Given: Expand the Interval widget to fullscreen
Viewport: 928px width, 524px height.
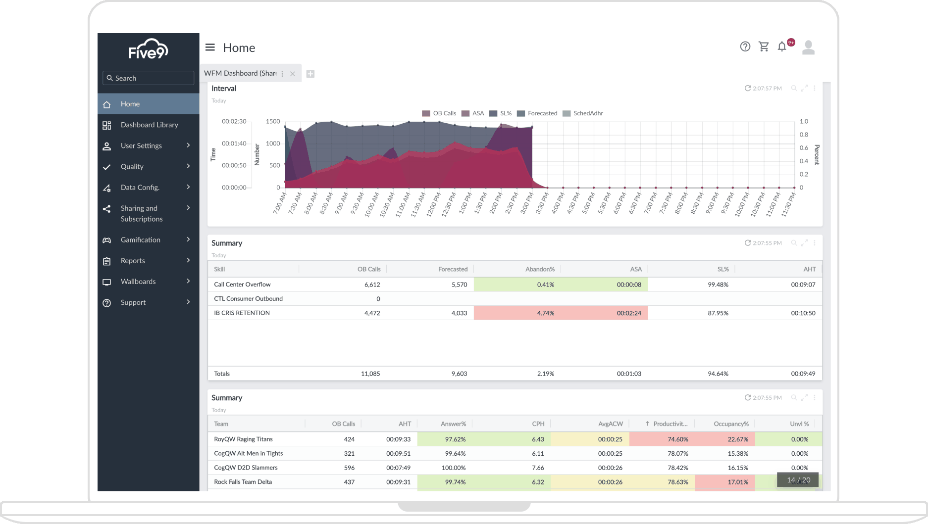Looking at the screenshot, I should coord(804,89).
